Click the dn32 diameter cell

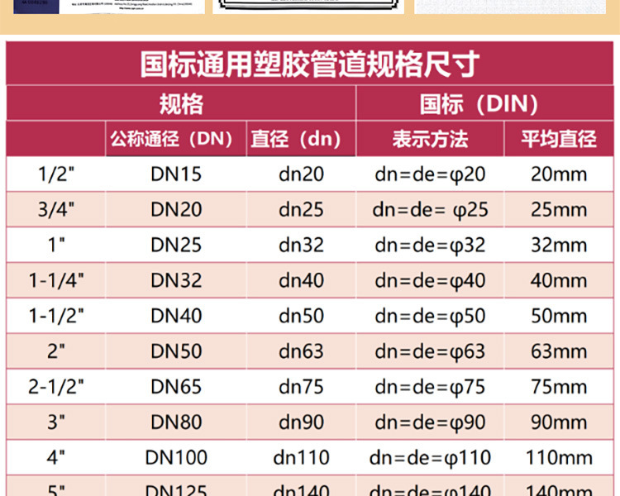point(301,246)
